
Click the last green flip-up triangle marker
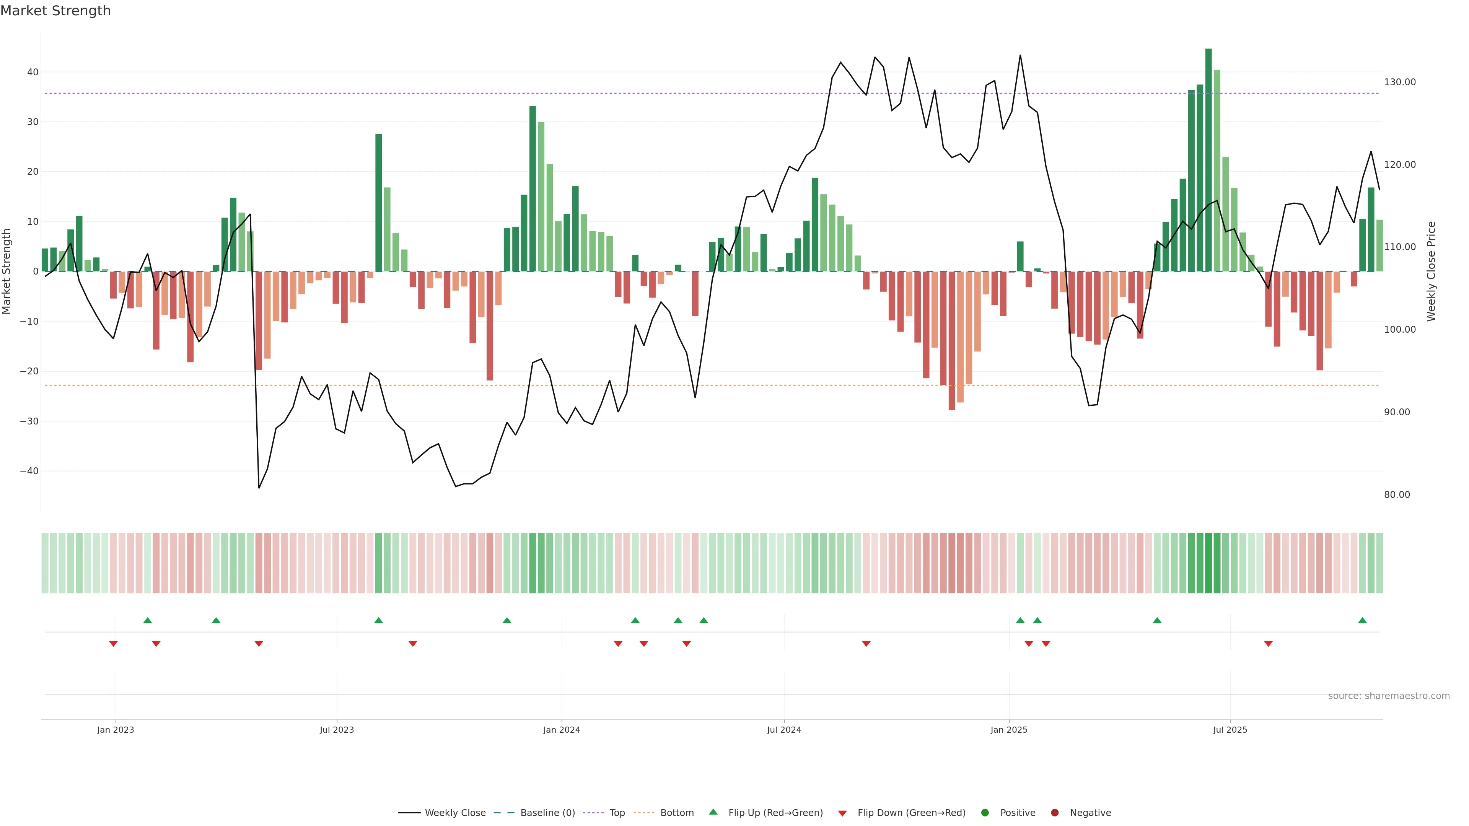[1362, 620]
